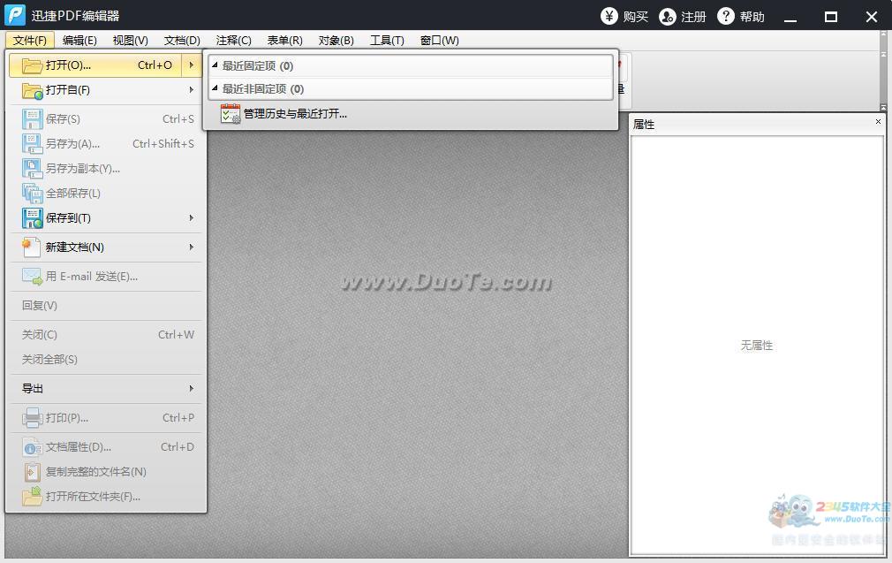Click the icon beside 复制完整的文件名(N)

coord(32,472)
